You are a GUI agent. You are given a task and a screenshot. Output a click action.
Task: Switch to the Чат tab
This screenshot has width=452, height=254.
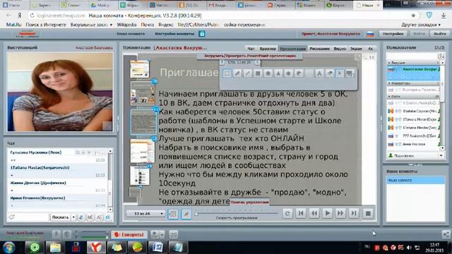(251, 49)
